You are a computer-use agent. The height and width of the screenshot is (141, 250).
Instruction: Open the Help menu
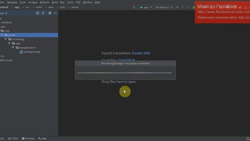coord(97,2)
